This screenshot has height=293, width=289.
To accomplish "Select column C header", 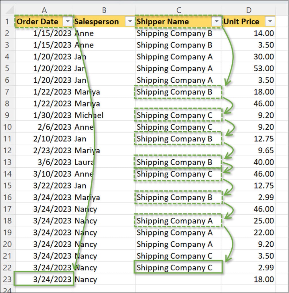I will [x=178, y=10].
